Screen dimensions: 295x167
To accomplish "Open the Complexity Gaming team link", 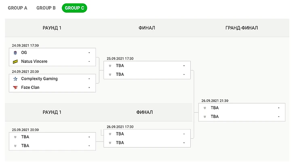I will coord(39,79).
